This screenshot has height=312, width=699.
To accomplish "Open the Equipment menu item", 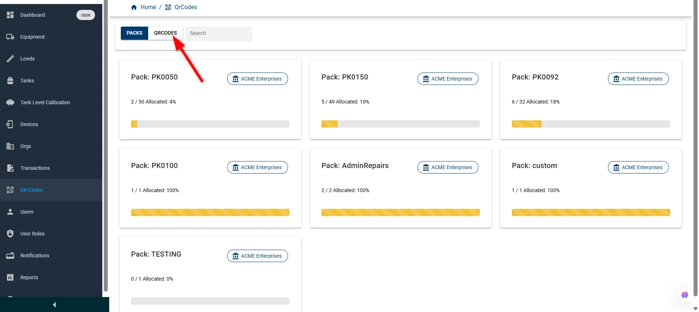I will point(51,37).
